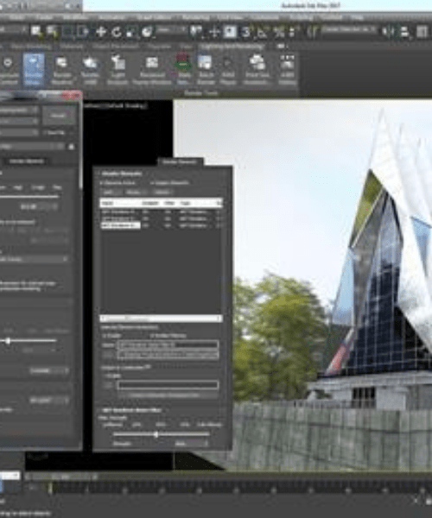The image size is (432, 518).
Task: Toggle the Save File checkbox
Action: 45,133
